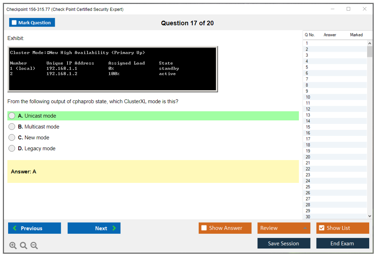Image resolution: width=378 pixels, height=258 pixels.
Task: Uncheck the Show List checkbox
Action: click(x=321, y=228)
